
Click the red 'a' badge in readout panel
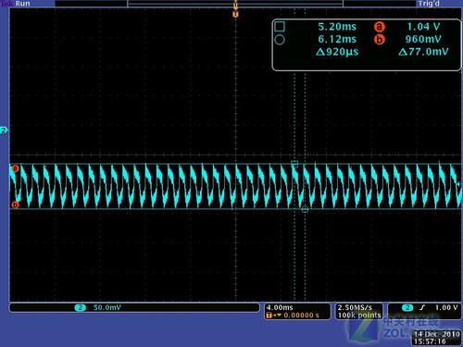point(380,27)
